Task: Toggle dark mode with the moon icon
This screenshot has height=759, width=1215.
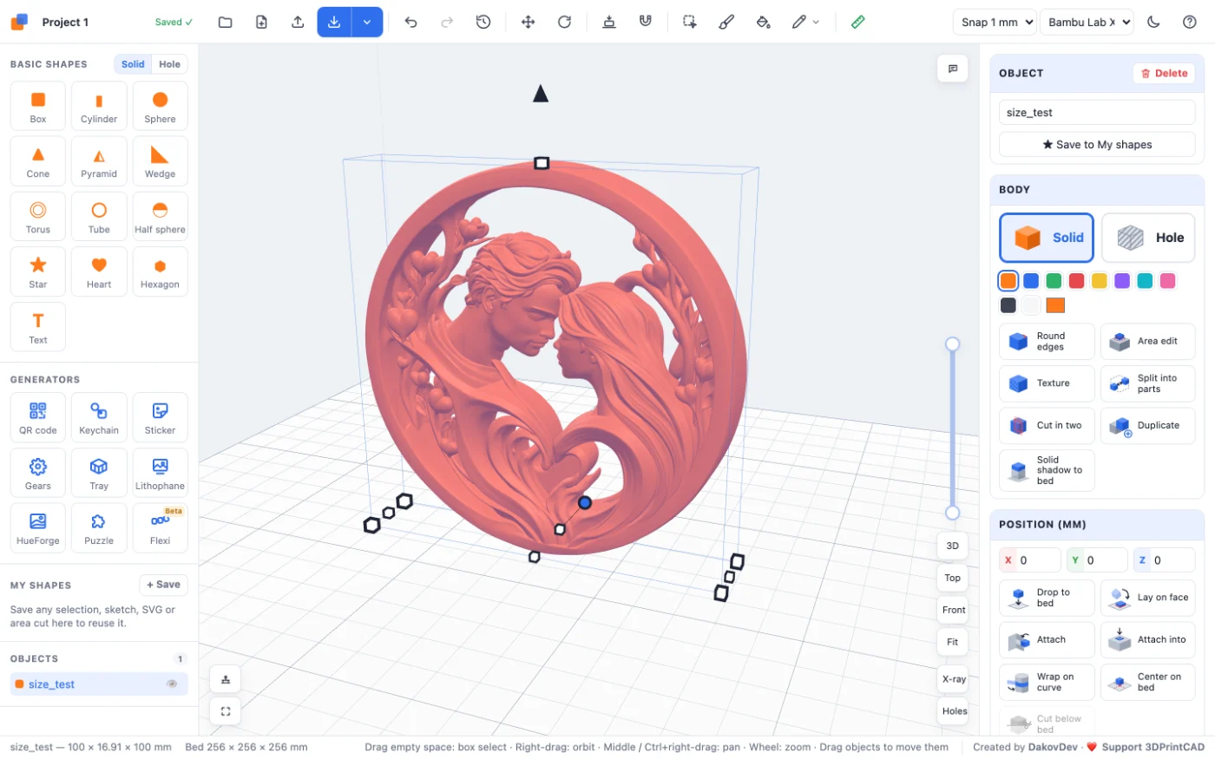Action: point(1153,22)
